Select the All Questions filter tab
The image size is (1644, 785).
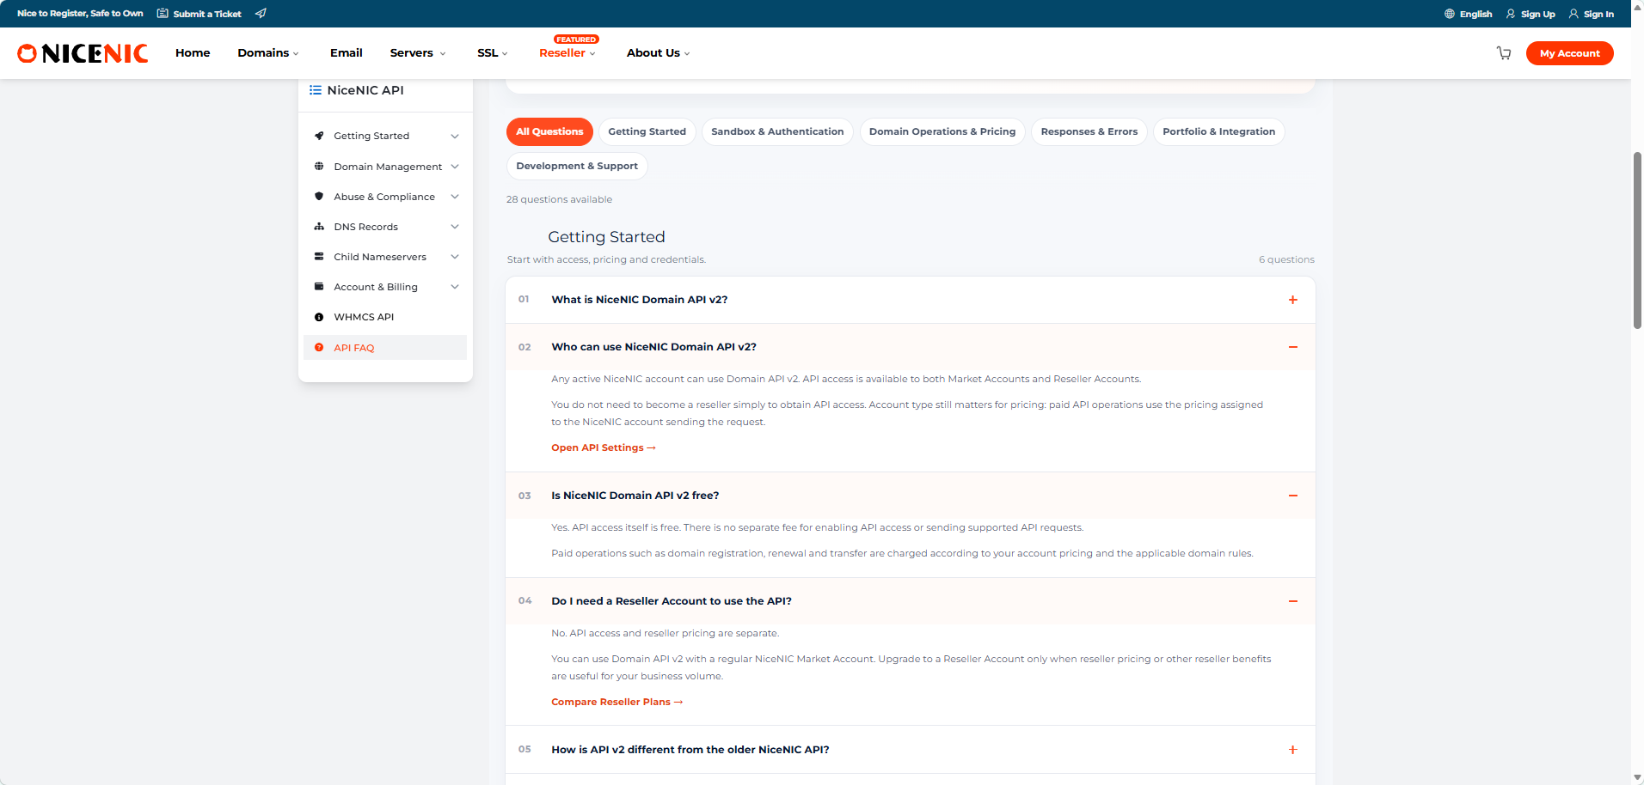pyautogui.click(x=549, y=131)
